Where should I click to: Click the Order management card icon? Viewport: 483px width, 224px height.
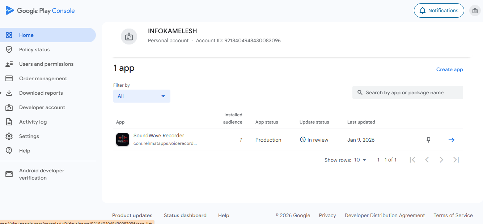tap(9, 78)
